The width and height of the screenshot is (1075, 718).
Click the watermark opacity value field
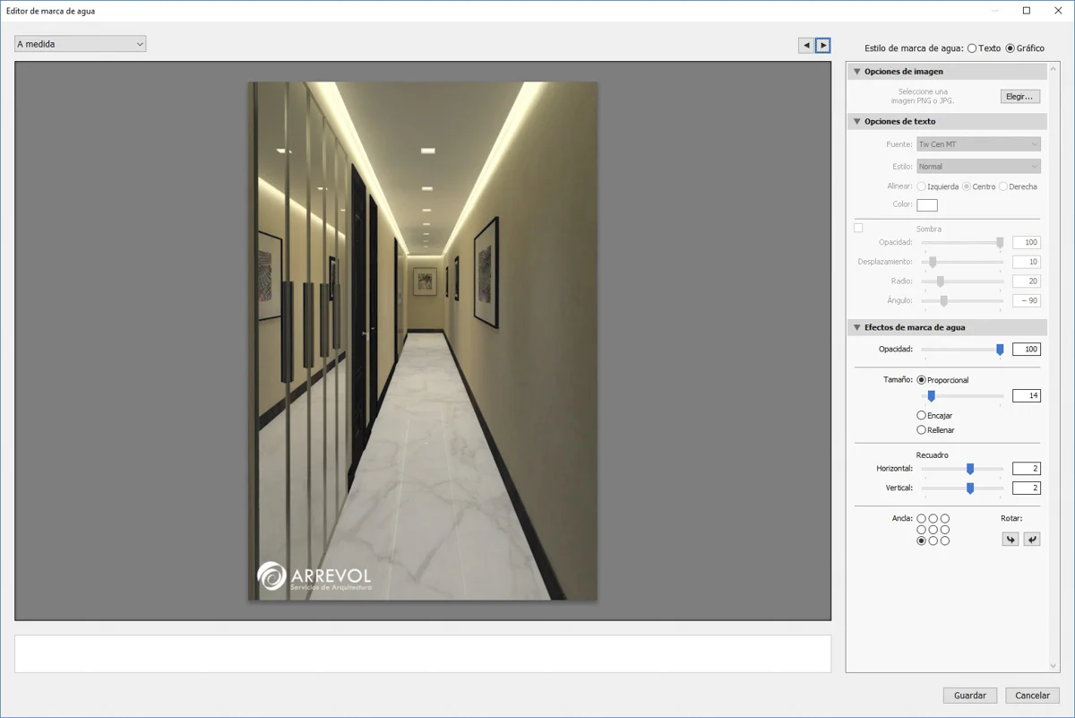[1027, 350]
